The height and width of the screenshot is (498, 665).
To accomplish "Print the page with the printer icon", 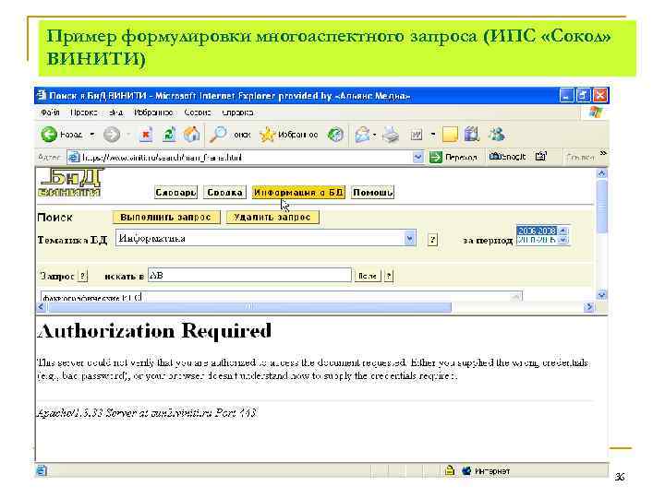I will coord(391,135).
